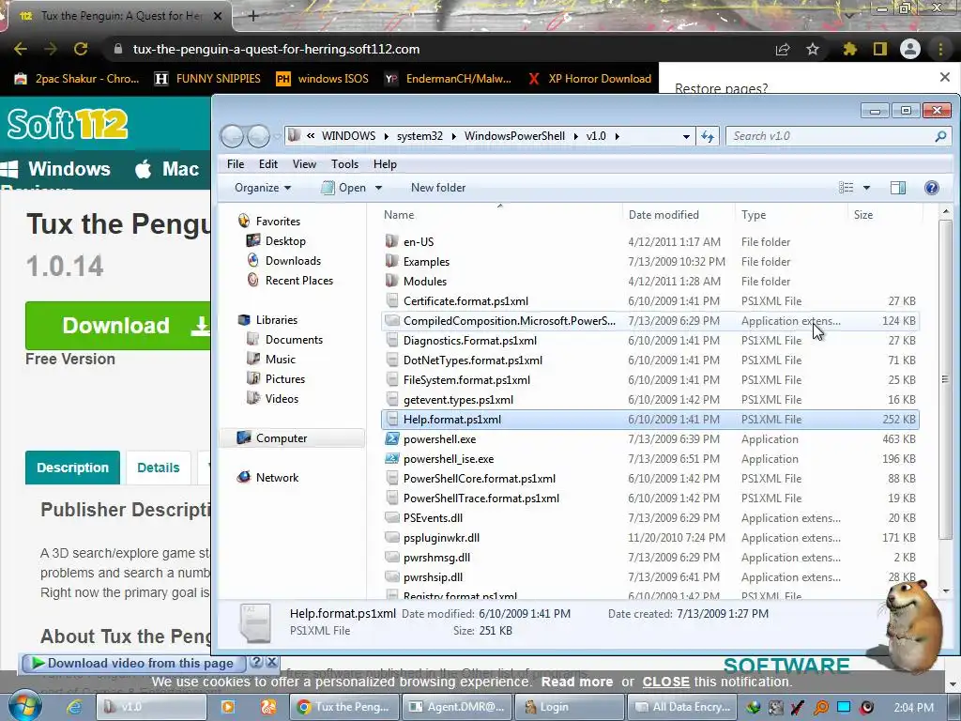Click CLOSE on the cookie notification
961x721 pixels.
pyautogui.click(x=665, y=682)
